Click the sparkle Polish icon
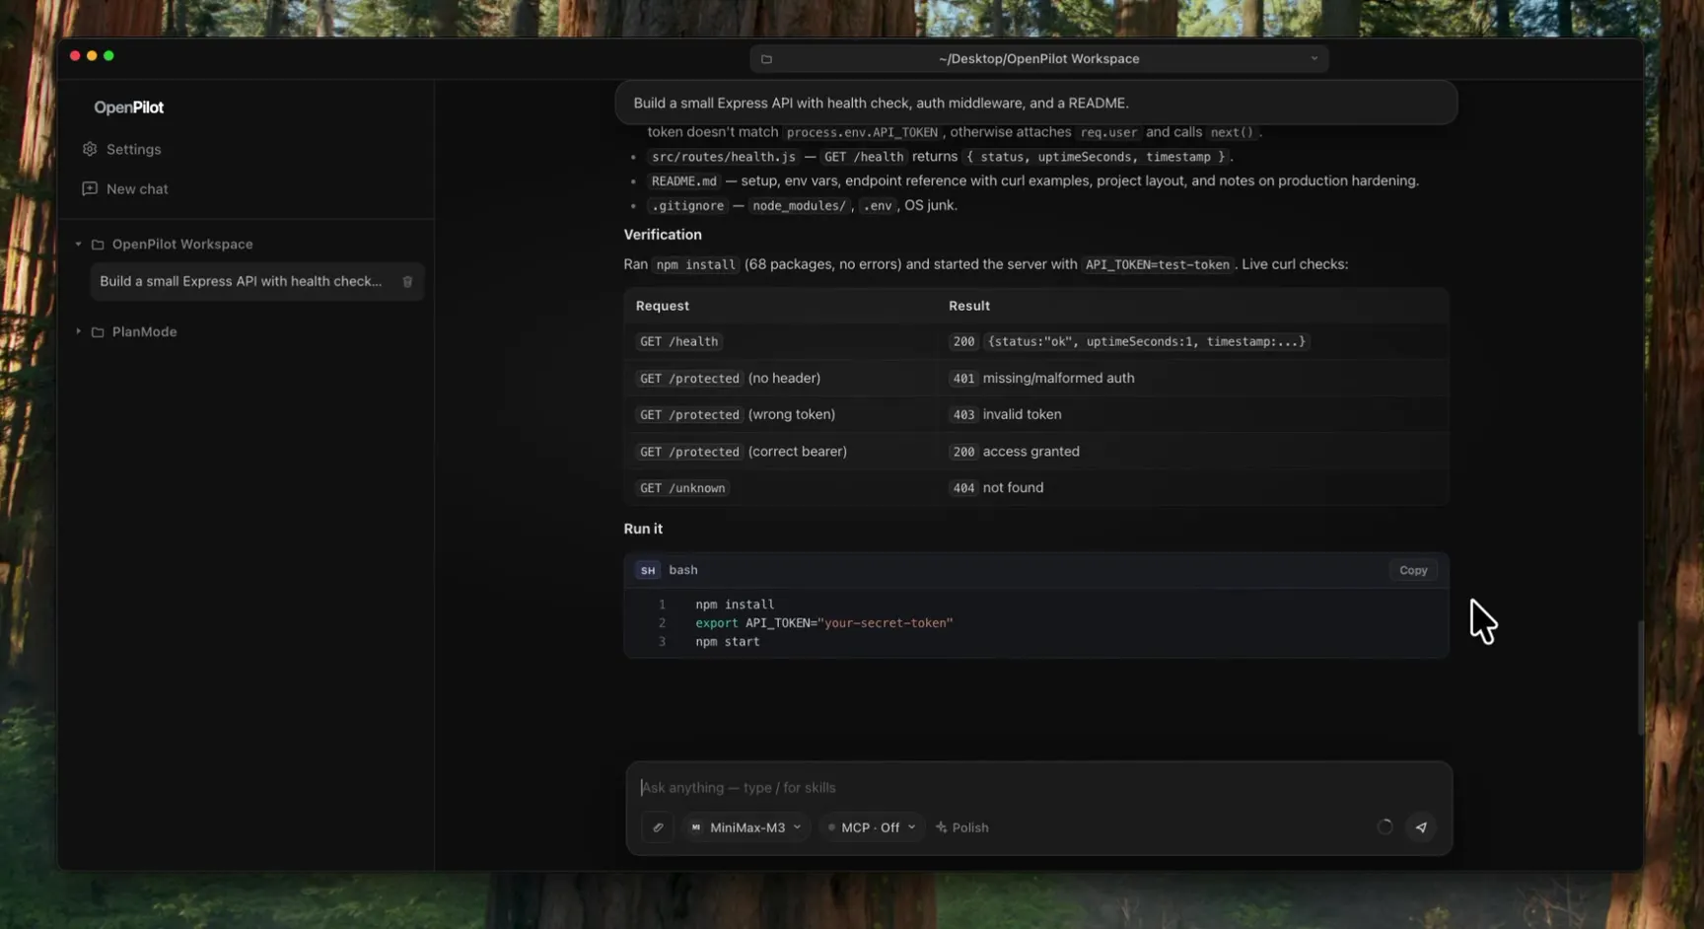Image resolution: width=1704 pixels, height=929 pixels. 942,827
